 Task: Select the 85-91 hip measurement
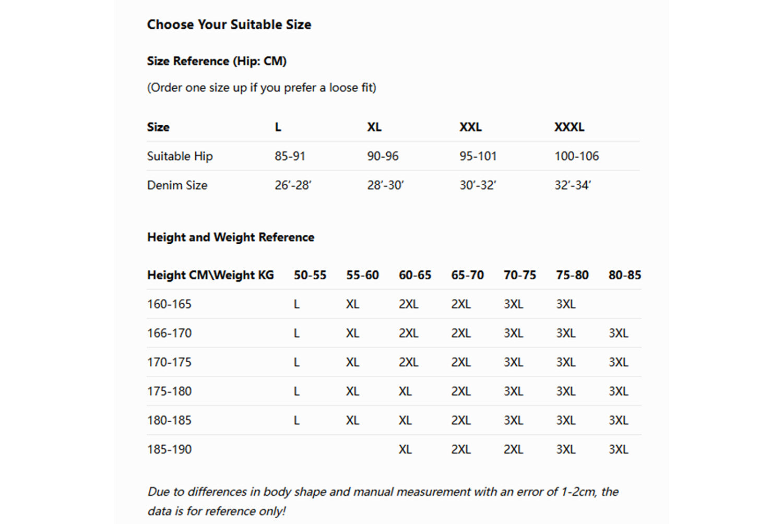(290, 156)
